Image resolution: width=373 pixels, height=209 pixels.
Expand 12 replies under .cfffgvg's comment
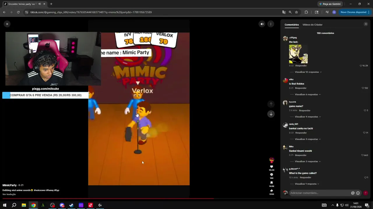tap(308, 72)
